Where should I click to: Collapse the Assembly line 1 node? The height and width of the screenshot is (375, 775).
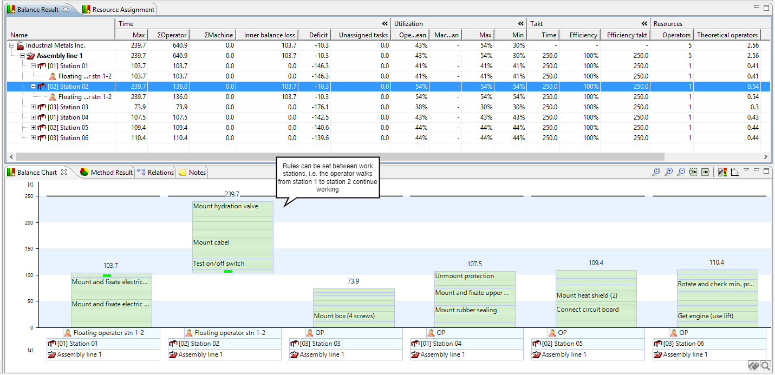(23, 56)
